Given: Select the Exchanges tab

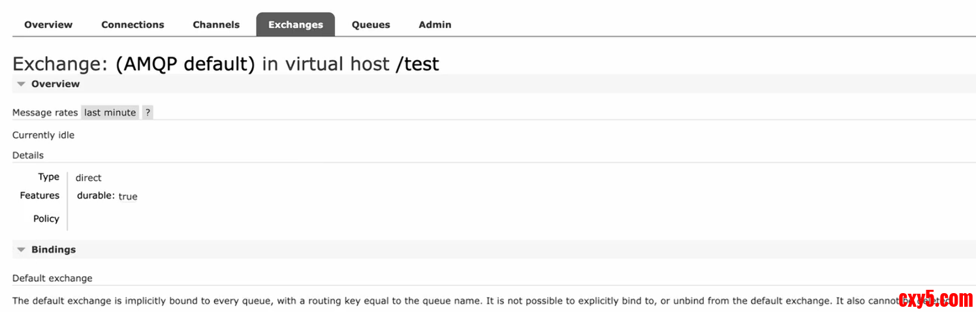Looking at the screenshot, I should point(295,25).
